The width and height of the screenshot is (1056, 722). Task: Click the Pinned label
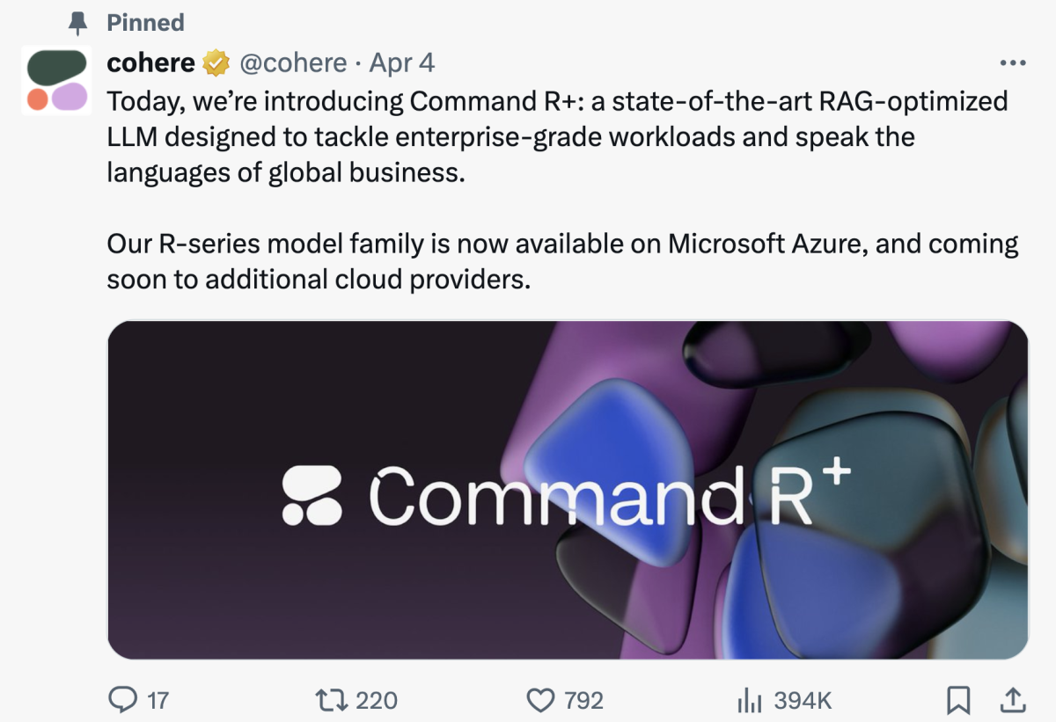145,22
